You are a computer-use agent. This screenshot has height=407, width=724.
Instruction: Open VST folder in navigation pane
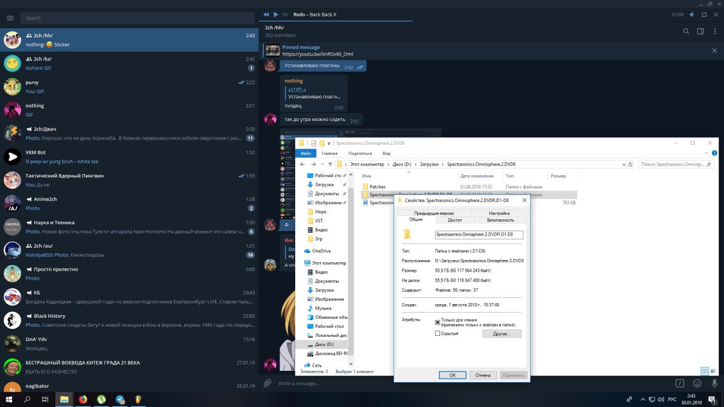[319, 220]
